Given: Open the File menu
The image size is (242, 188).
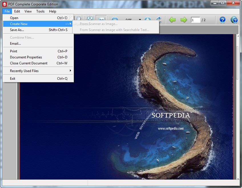Looking at the screenshot, I should 7,11.
